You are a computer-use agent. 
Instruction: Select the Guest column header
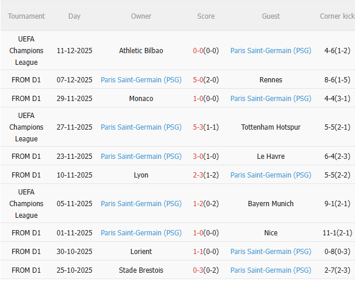tap(271, 16)
